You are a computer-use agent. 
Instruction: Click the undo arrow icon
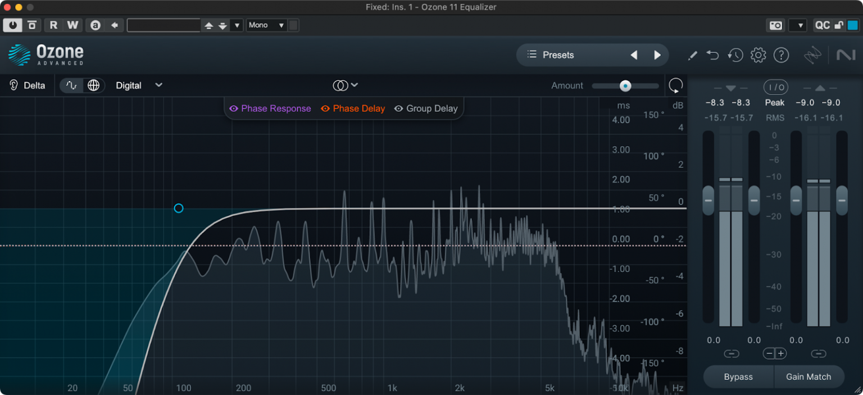[713, 55]
